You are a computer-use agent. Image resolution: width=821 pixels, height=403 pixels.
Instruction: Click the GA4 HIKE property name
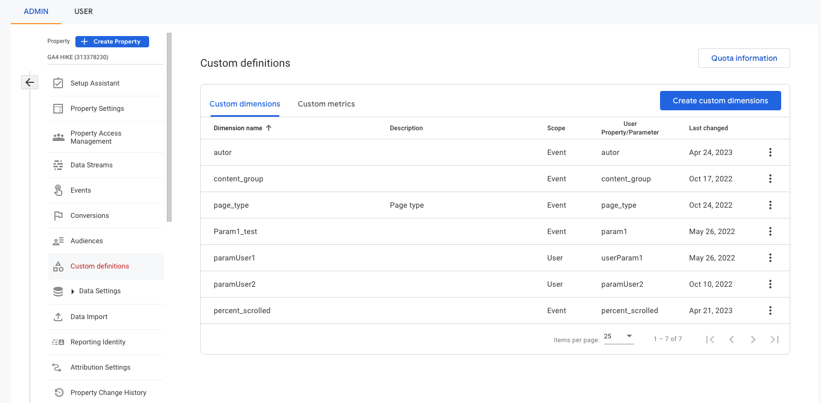[x=78, y=57]
